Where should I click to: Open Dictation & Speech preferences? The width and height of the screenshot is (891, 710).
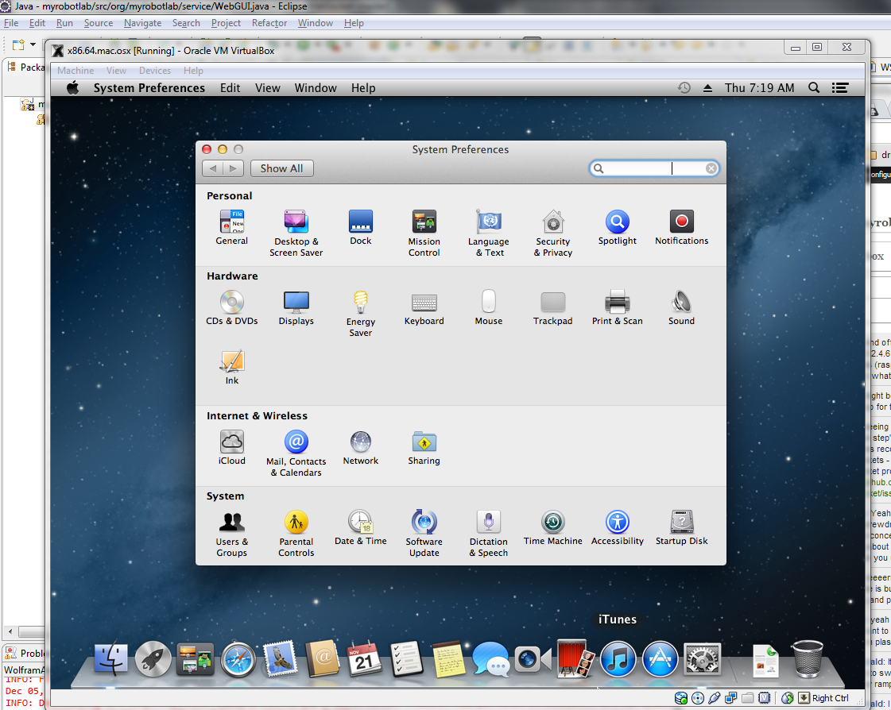[489, 534]
